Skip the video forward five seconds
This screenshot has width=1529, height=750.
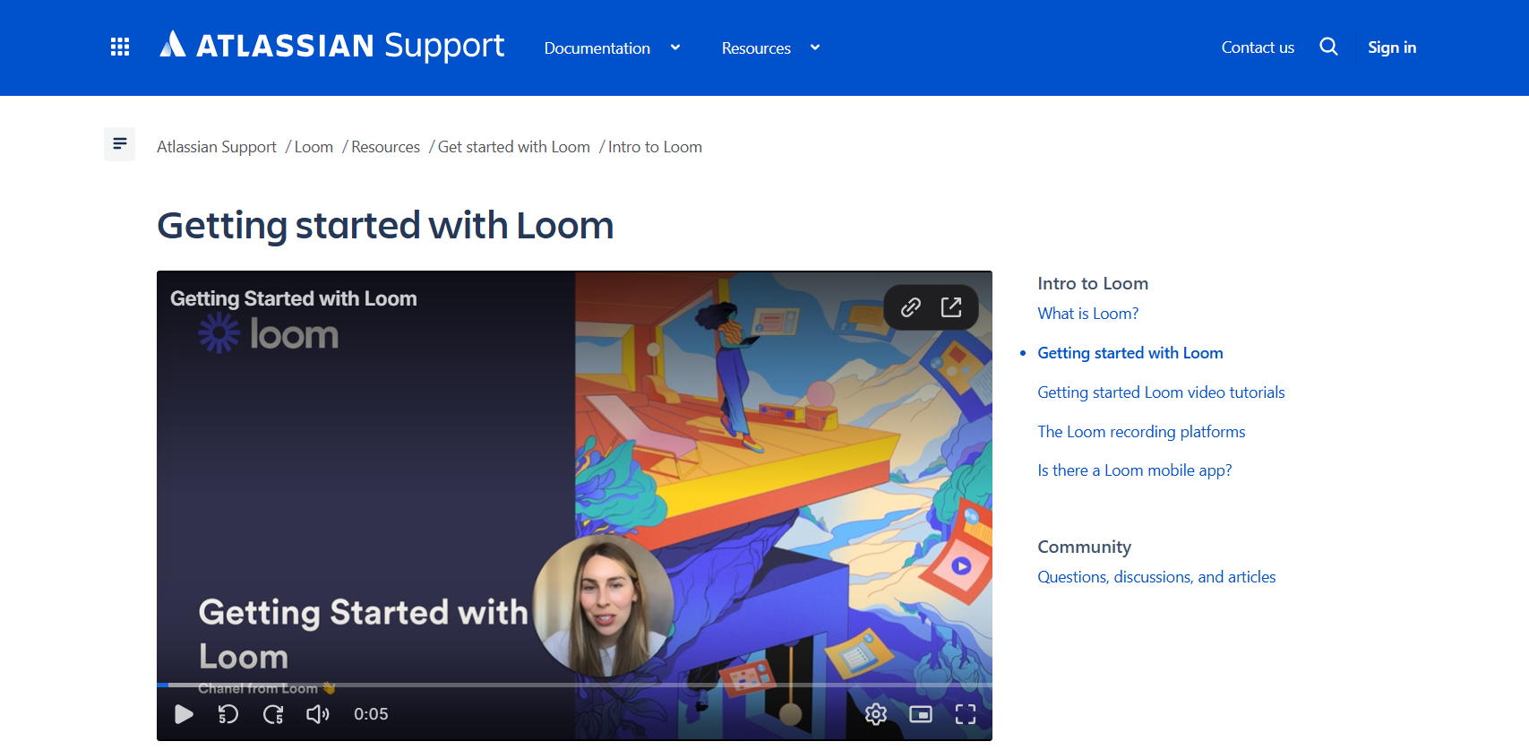(273, 714)
